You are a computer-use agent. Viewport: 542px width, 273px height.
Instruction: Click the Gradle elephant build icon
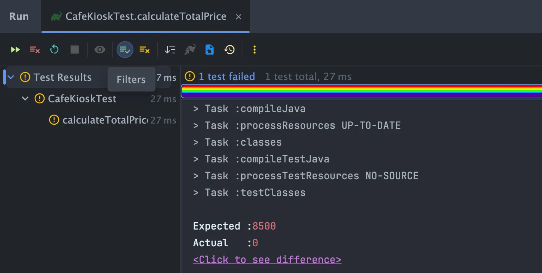[190, 50]
